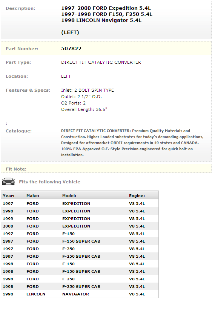Click the Location label
Viewport: 215px width, 309px height.
(17, 76)
